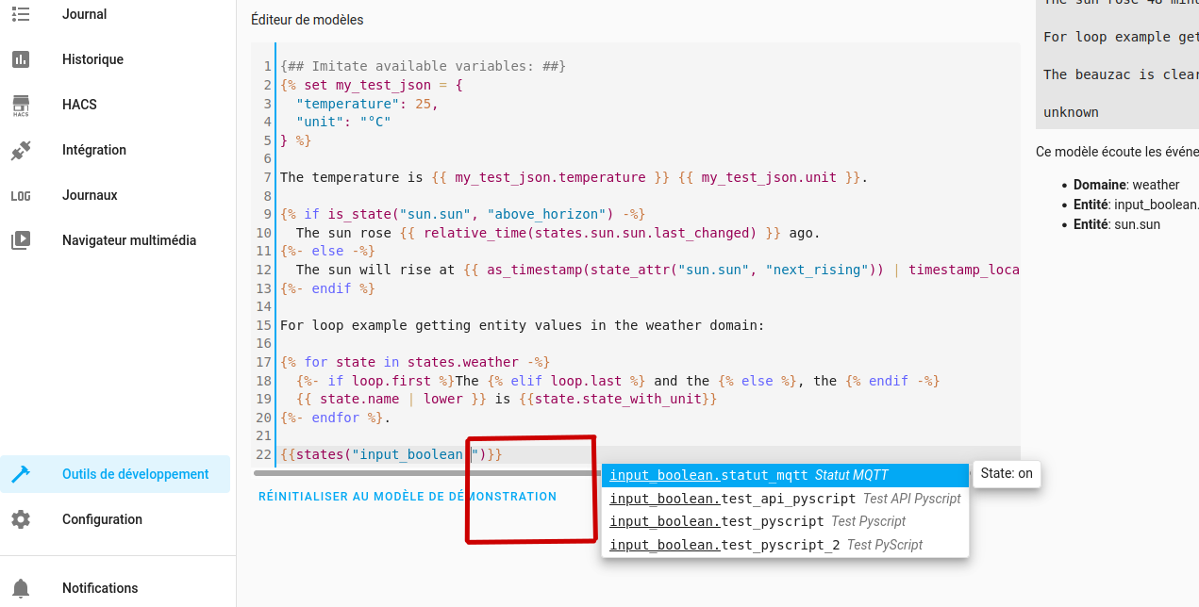The height and width of the screenshot is (607, 1199).
Task: Click RÉINITIALISER AU MODÈLE DE DÉMONSTRATION
Action: 406,496
